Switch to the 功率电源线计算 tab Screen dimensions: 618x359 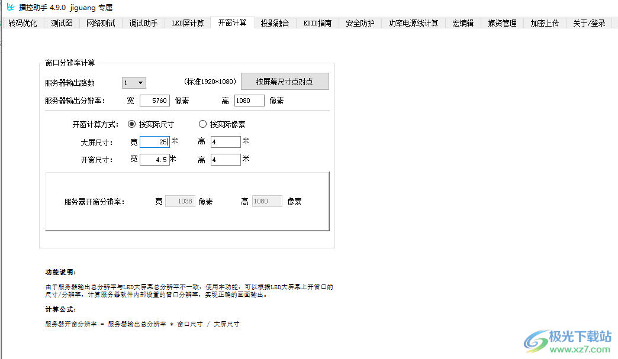coord(413,23)
